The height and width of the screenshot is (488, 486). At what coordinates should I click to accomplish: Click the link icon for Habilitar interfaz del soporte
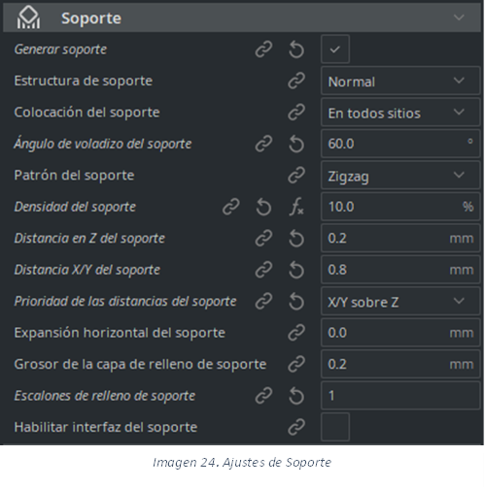coord(296,427)
